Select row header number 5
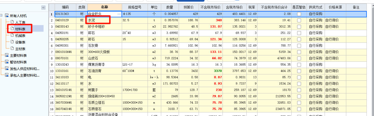 (x=52, y=39)
